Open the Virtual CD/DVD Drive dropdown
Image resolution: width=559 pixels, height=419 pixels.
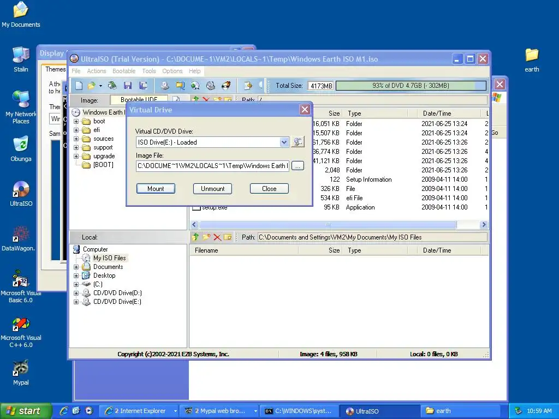pos(284,142)
